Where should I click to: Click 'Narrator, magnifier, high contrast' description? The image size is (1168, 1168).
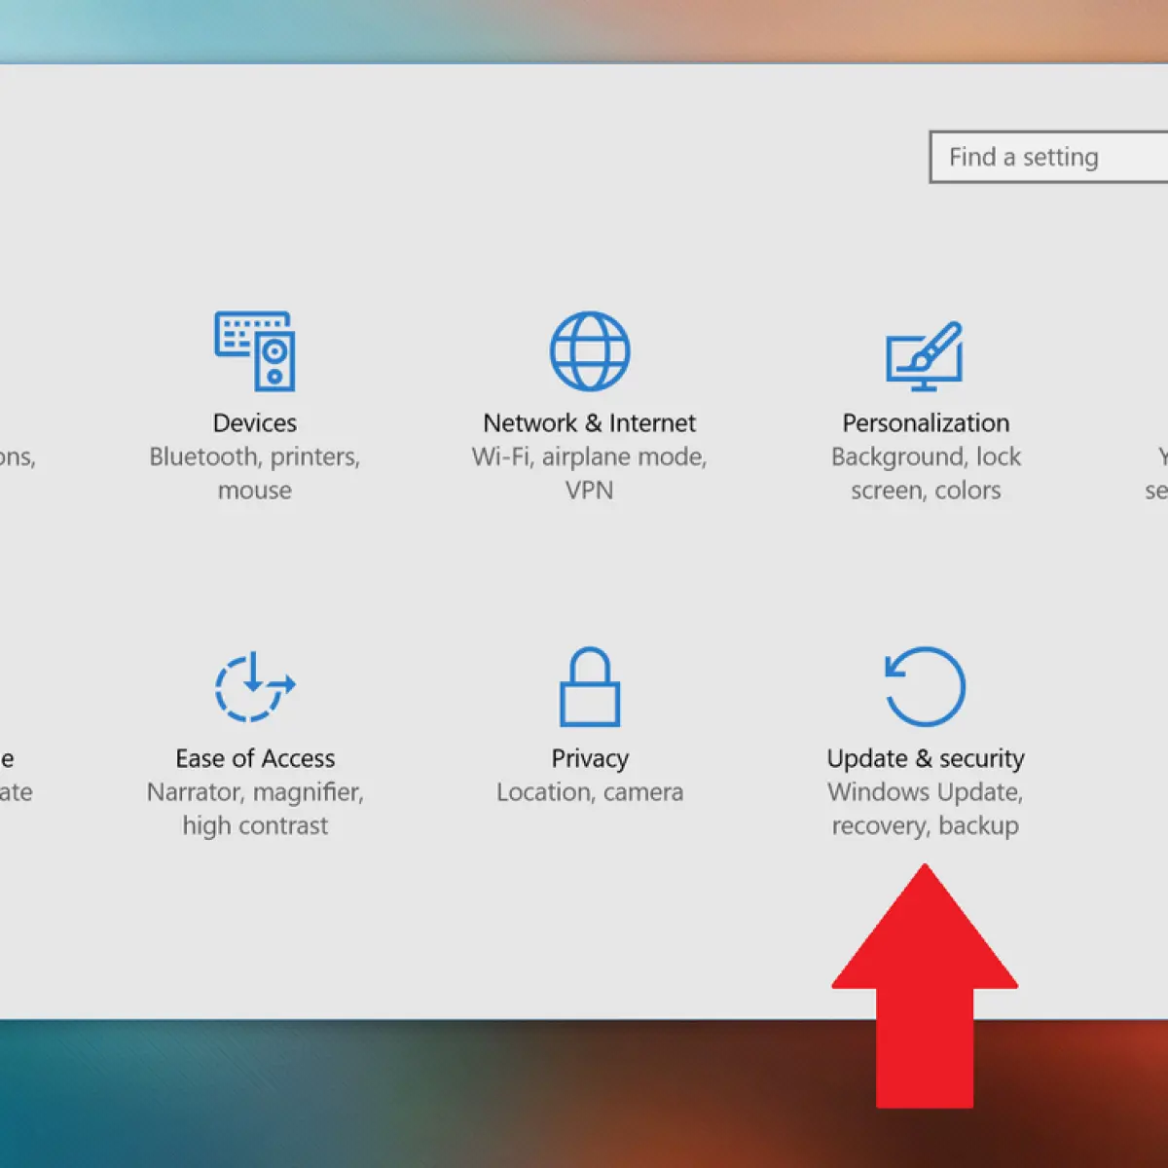(x=255, y=809)
